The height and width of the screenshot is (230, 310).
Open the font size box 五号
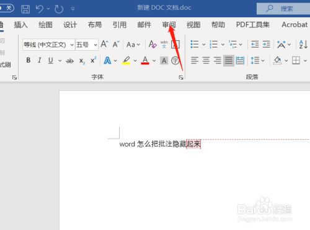click(x=87, y=45)
